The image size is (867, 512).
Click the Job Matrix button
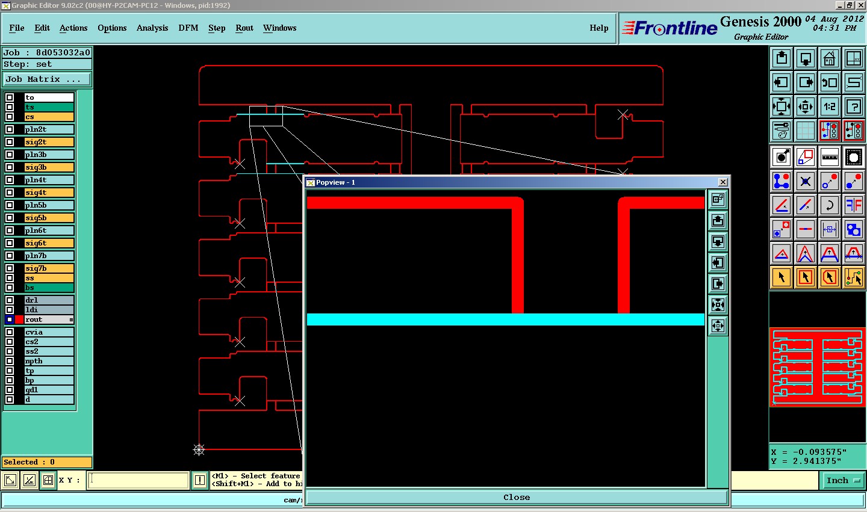tap(48, 79)
